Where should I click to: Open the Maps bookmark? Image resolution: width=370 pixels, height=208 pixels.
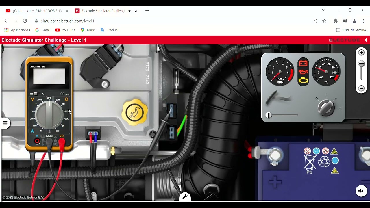[88, 30]
